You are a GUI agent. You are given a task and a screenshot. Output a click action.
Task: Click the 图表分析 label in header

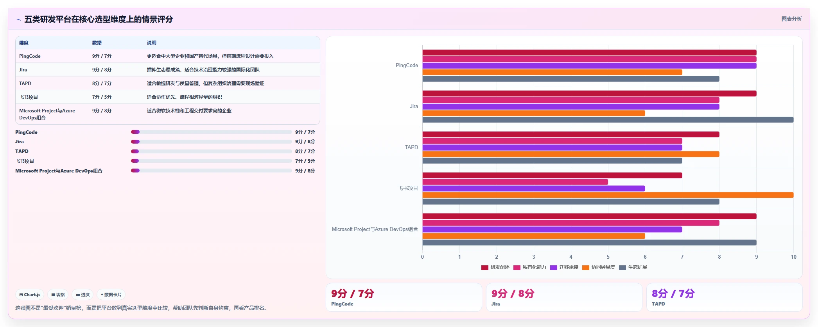coord(791,19)
